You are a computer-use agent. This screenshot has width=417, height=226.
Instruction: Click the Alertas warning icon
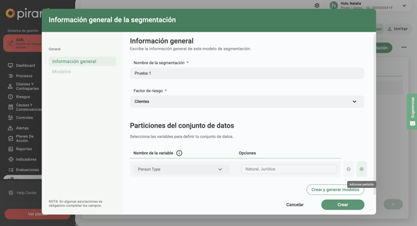11,128
